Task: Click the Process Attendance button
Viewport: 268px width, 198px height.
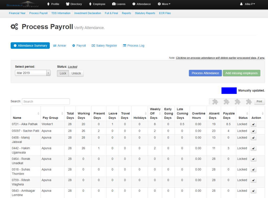Action: pyautogui.click(x=205, y=73)
